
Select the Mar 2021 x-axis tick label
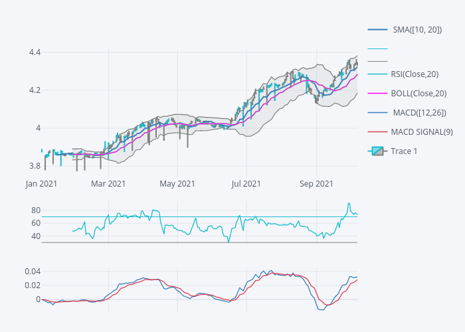(108, 184)
